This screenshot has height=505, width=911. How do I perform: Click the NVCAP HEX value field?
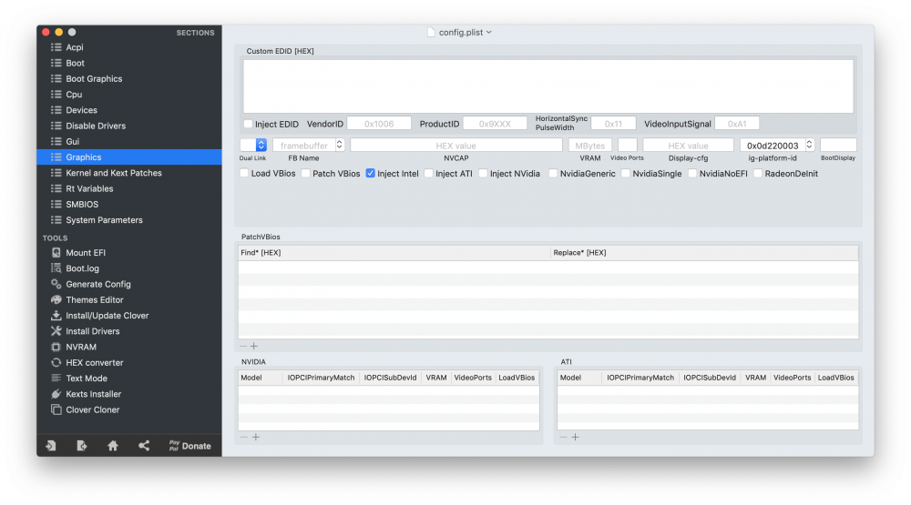coord(456,145)
